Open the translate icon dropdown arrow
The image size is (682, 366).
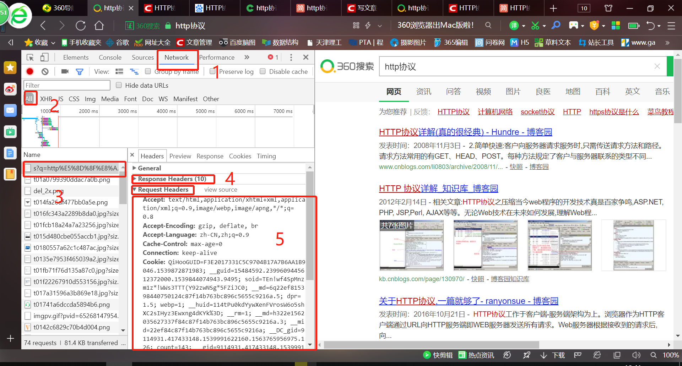[523, 26]
